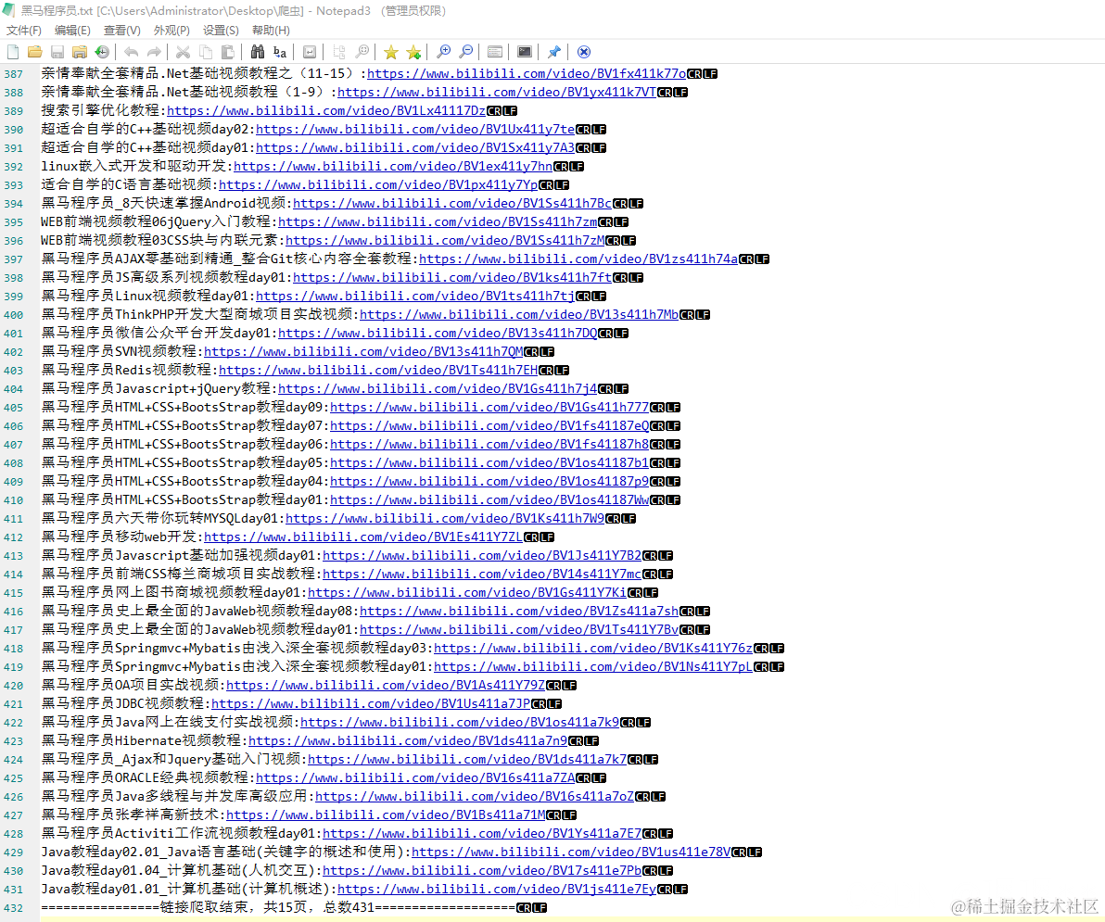Open the 查看(V) menu
The height and width of the screenshot is (922, 1105).
[x=122, y=31]
